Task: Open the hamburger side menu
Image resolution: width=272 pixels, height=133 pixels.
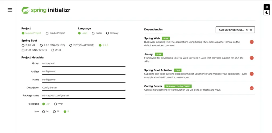Action: (10, 10)
